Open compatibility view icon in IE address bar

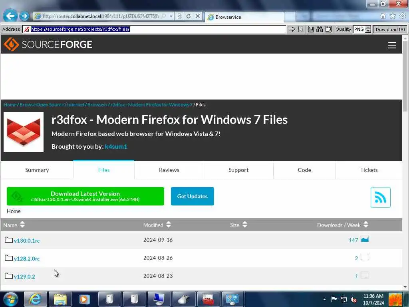coord(179,16)
